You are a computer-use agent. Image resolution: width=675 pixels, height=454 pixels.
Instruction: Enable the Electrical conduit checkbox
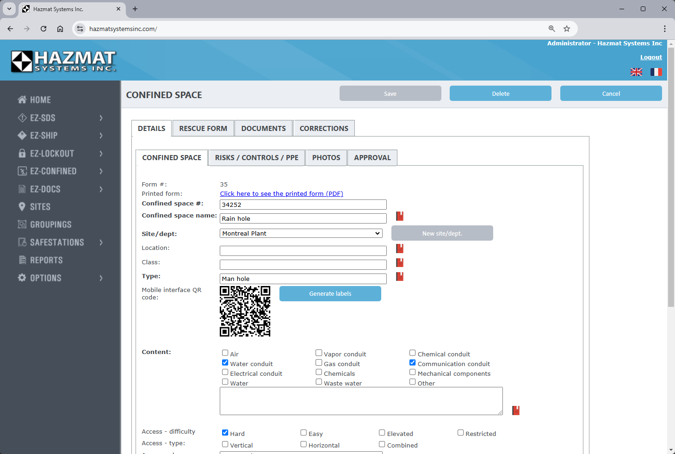click(x=225, y=372)
